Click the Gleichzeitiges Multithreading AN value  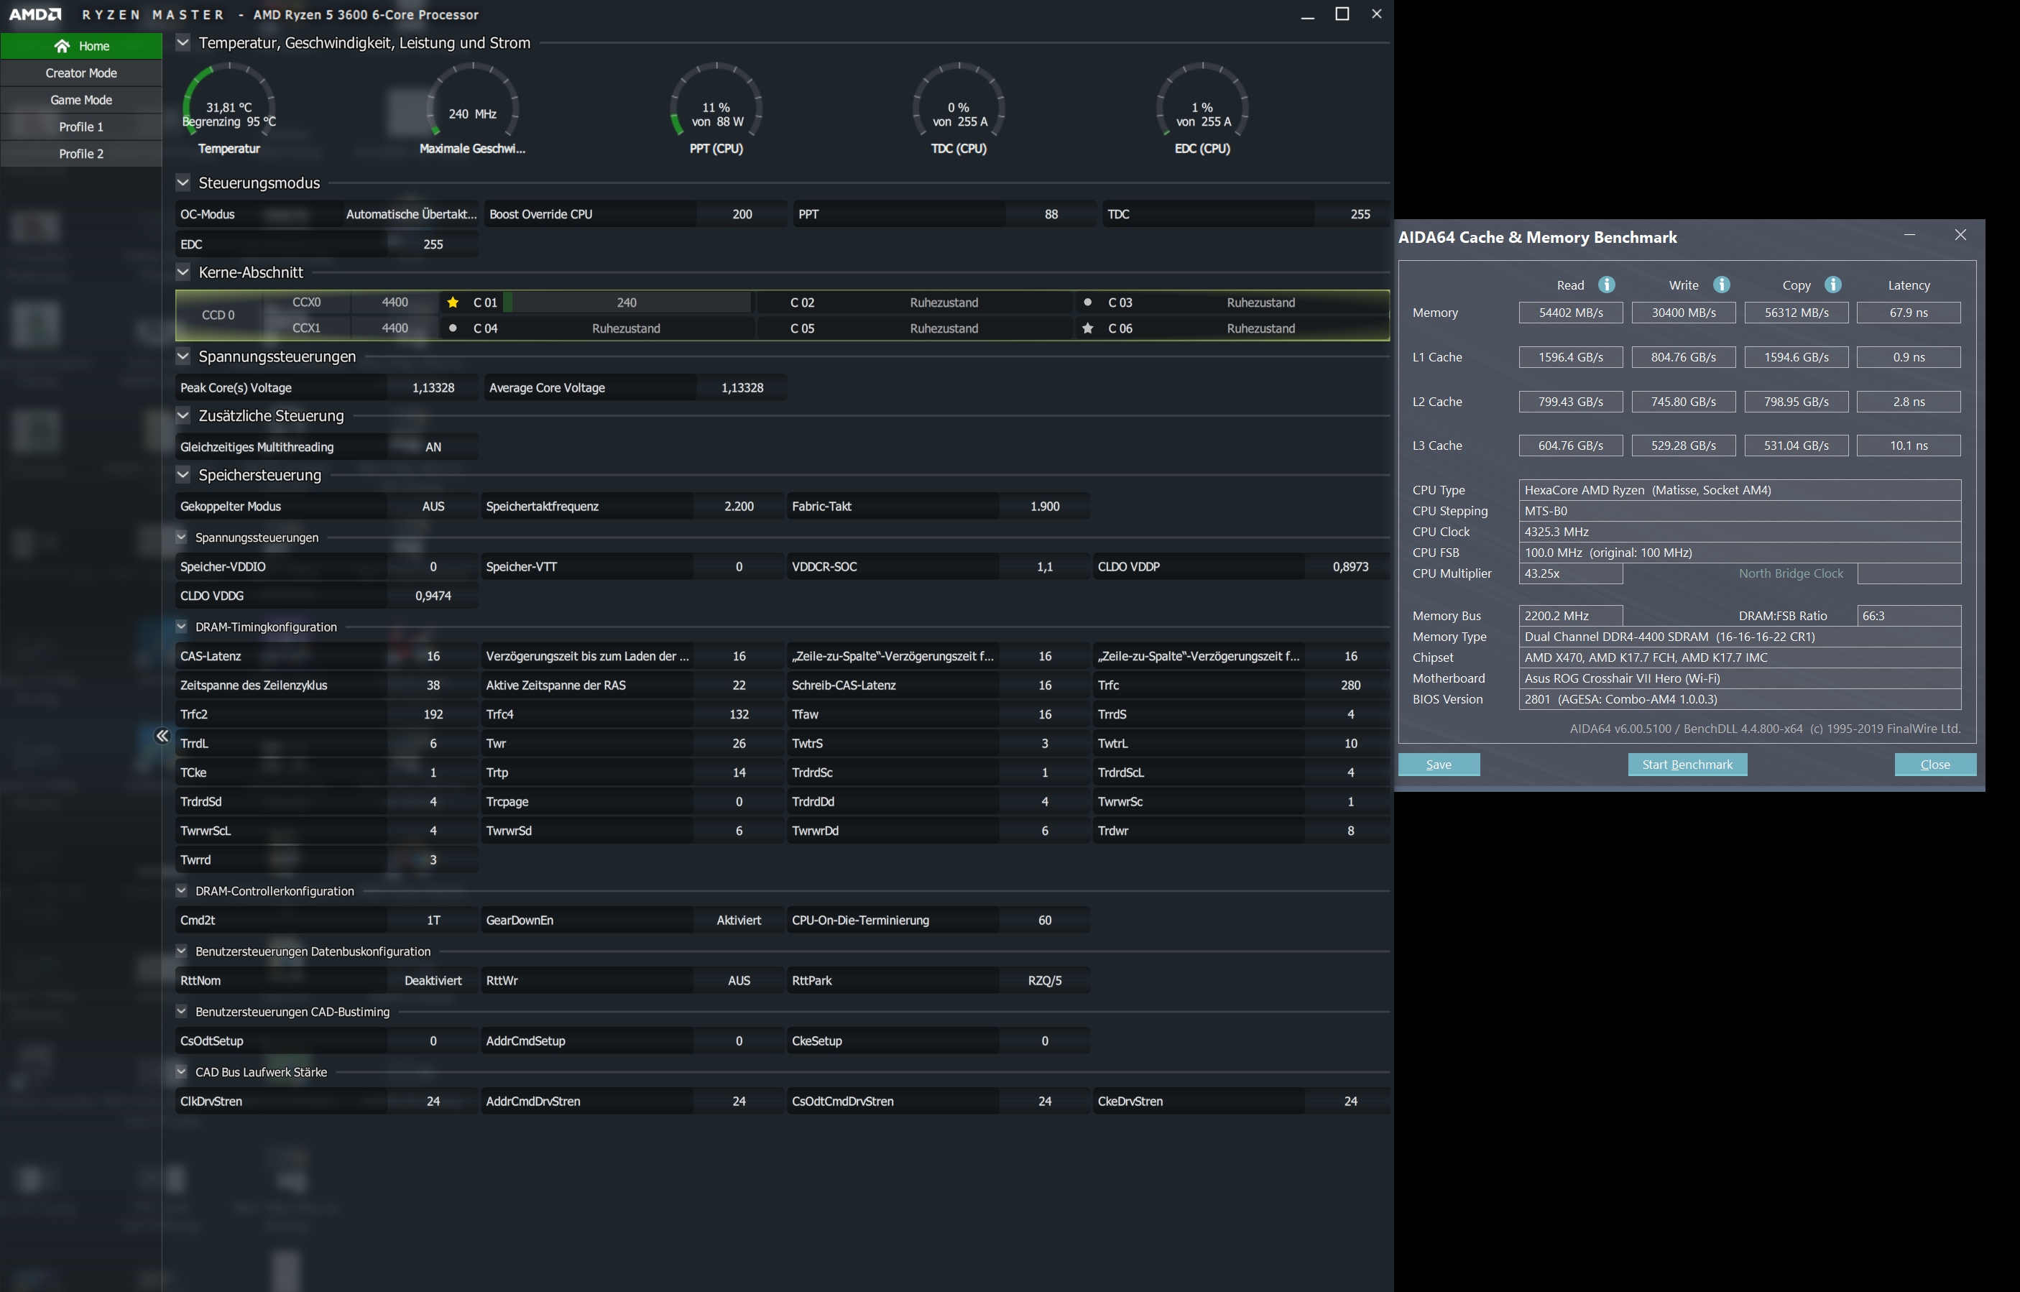coord(433,447)
